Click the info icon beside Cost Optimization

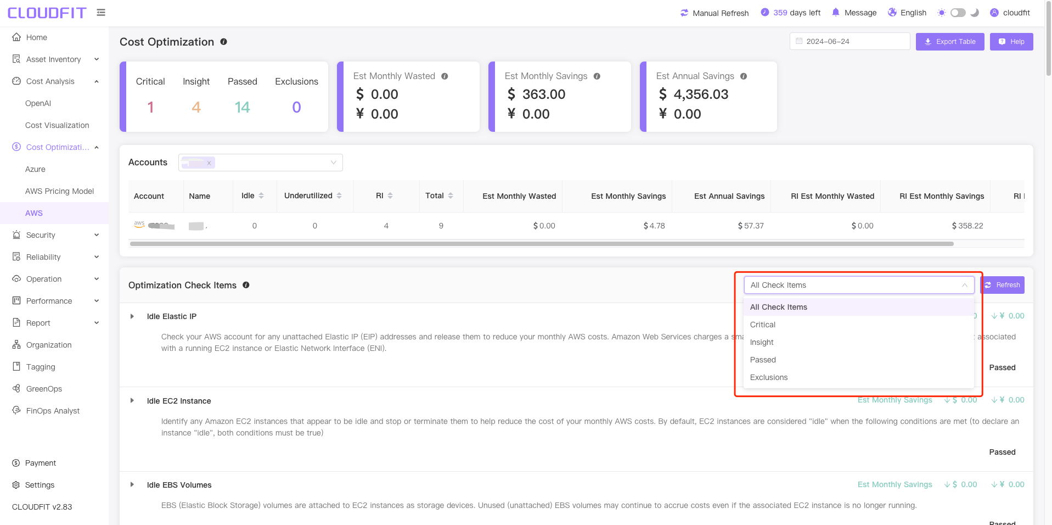224,42
